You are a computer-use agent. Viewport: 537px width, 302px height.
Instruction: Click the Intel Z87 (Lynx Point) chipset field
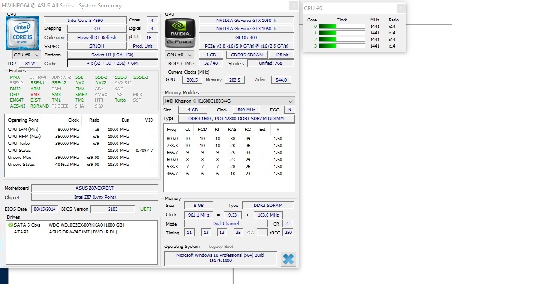(95, 197)
